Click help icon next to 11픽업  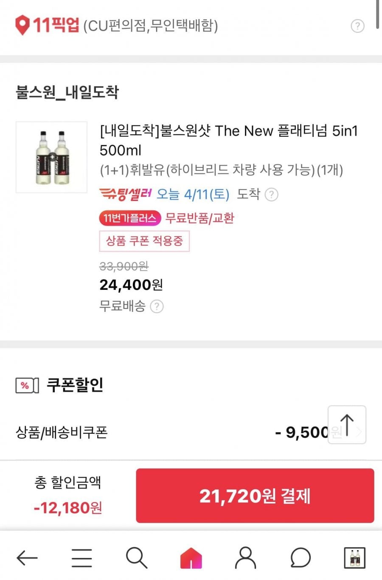click(357, 26)
